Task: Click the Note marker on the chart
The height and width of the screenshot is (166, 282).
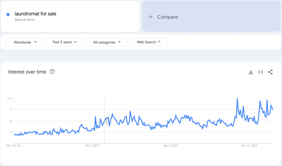Action: click(x=107, y=121)
